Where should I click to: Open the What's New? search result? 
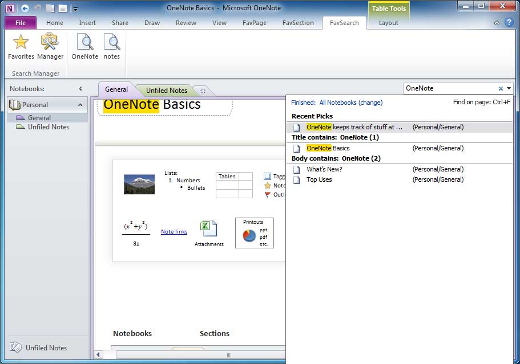click(x=400, y=169)
